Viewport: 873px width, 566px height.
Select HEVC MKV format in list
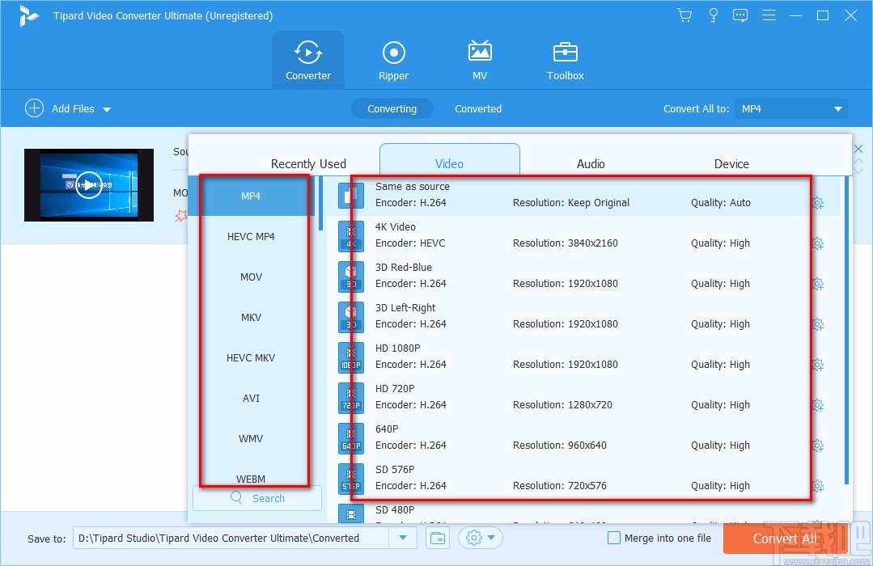click(x=251, y=357)
